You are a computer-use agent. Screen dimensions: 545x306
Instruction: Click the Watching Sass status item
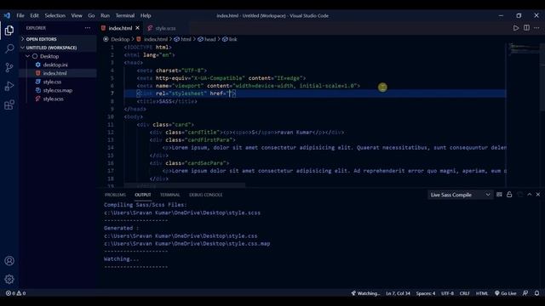click(x=365, y=293)
